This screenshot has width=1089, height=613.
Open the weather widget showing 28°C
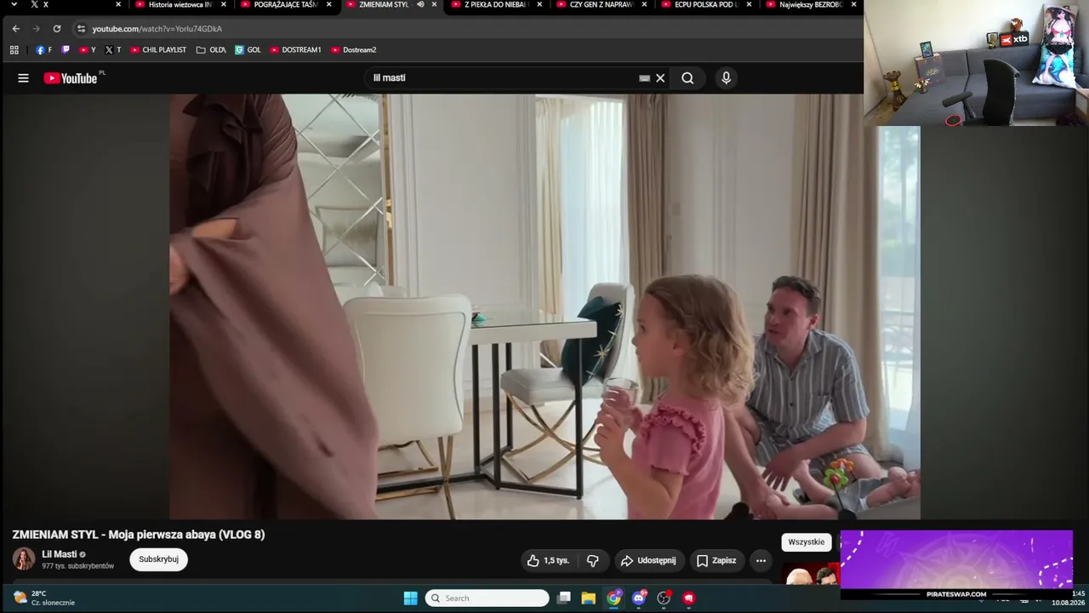44,598
